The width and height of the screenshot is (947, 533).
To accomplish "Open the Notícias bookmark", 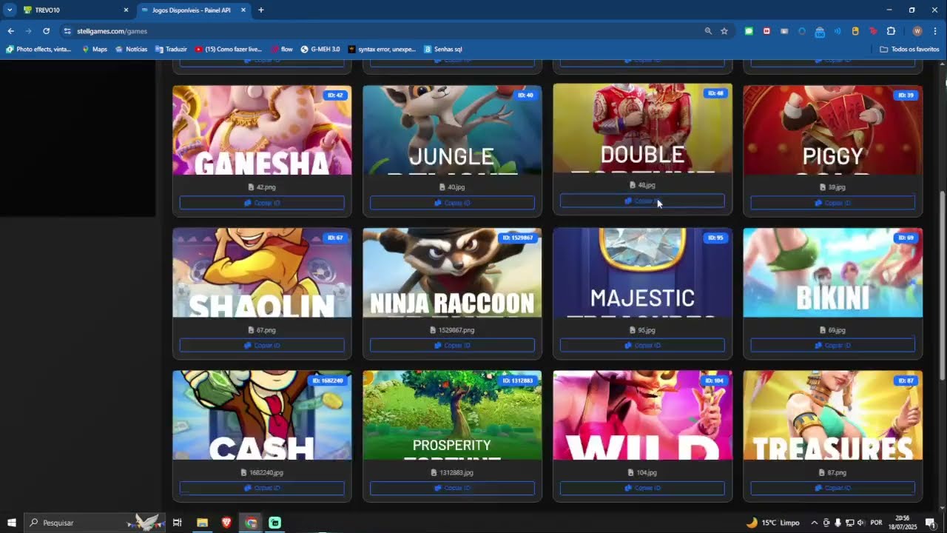I will [132, 49].
